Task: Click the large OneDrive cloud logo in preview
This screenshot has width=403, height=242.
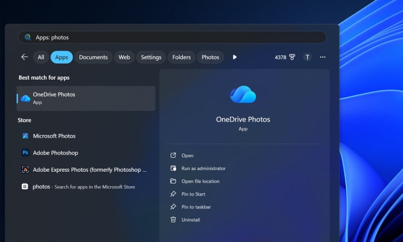Action: coord(243,95)
